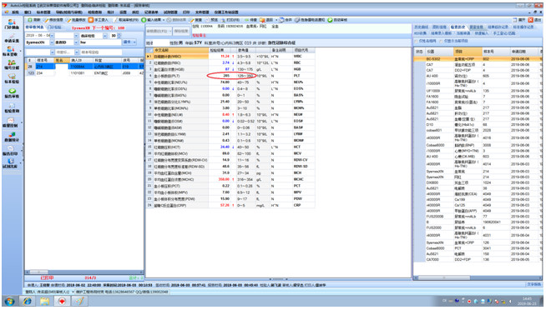Switch to the 待审核列表 tab

click(34, 27)
